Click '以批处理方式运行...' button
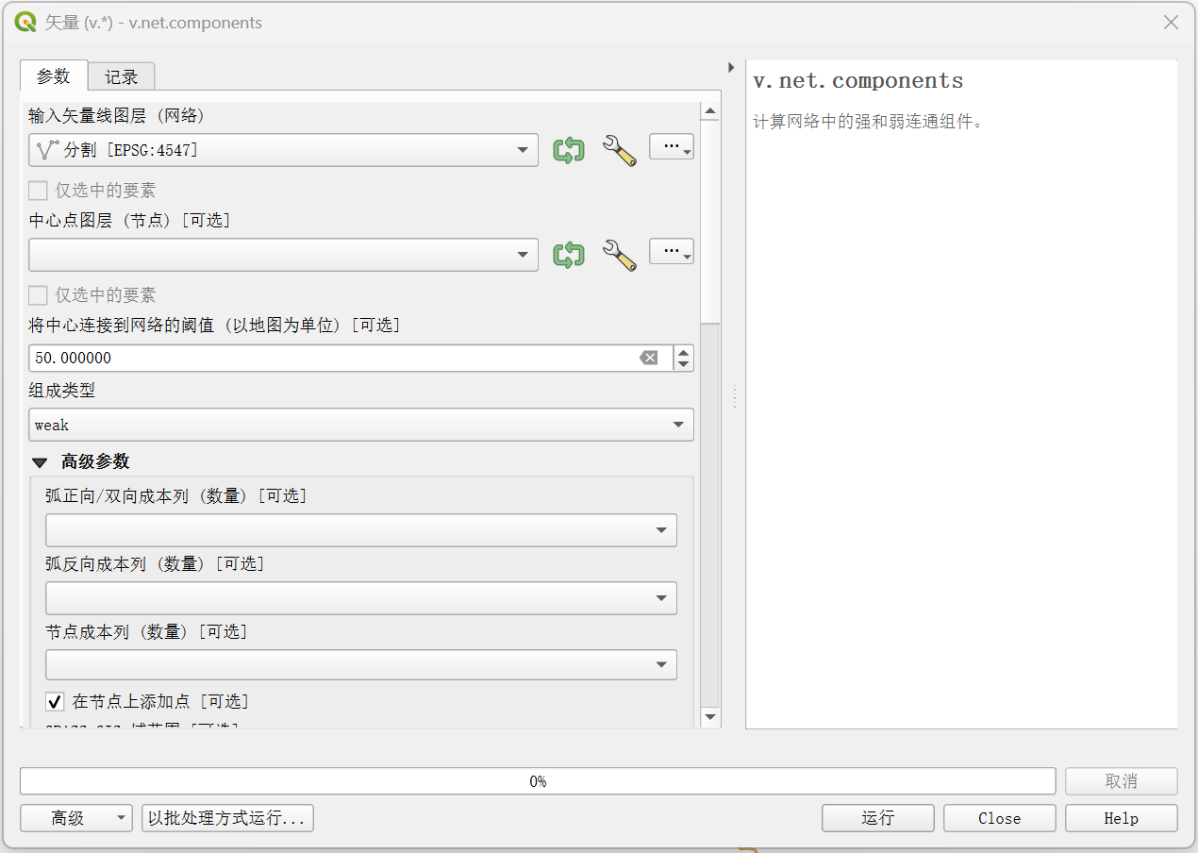 [x=227, y=818]
